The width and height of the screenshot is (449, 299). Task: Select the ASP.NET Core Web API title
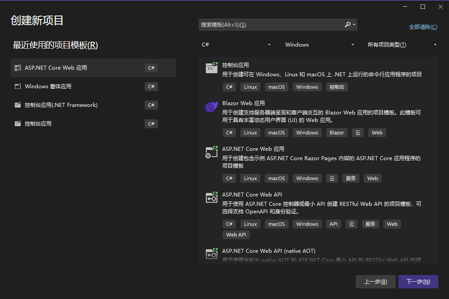pos(252,194)
